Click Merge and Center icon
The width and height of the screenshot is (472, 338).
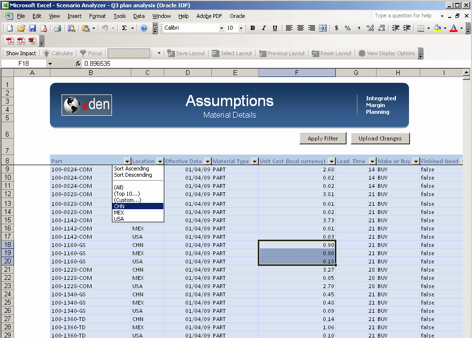click(323, 28)
